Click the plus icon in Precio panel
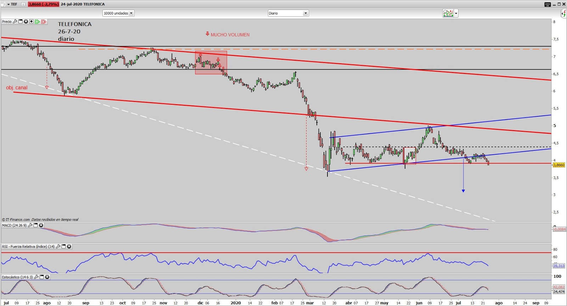Viewport: 567px width, 306px height. [31, 22]
